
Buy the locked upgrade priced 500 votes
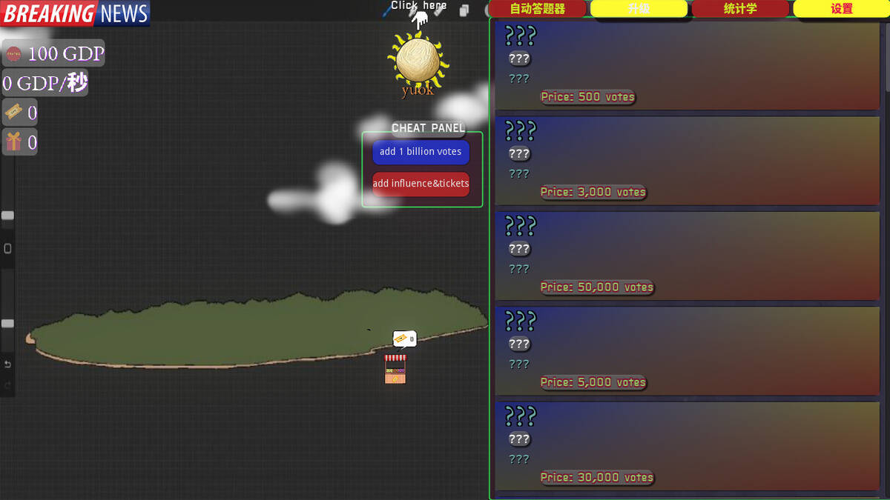click(687, 66)
